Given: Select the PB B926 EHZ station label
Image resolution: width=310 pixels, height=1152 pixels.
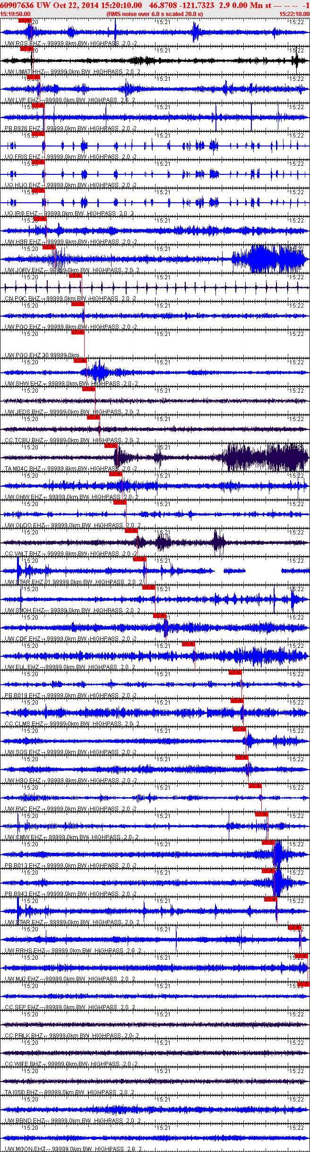Looking at the screenshot, I should pyautogui.click(x=22, y=129).
